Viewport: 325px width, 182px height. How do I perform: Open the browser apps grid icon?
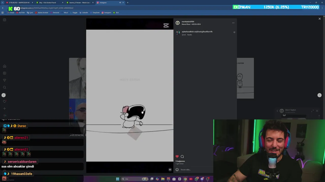click(3, 13)
